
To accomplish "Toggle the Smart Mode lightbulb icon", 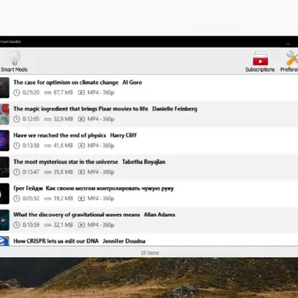I will pyautogui.click(x=14, y=58).
